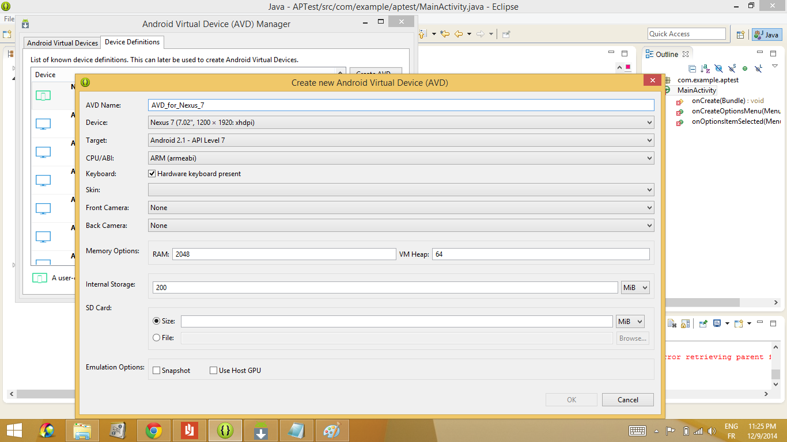This screenshot has height=442, width=787.
Task: Click the Pin Console icon
Action: [703, 323]
